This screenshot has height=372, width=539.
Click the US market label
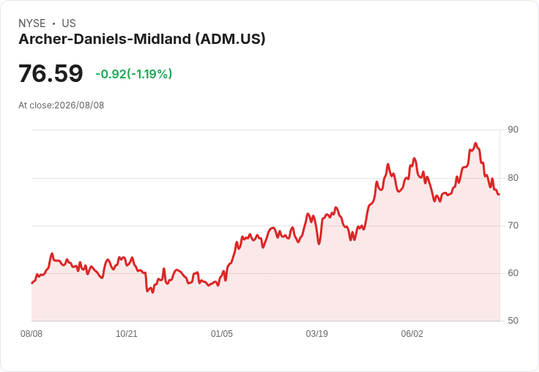point(69,23)
